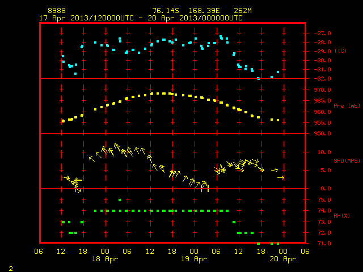
Task: Click the Pre (mb) pressure axis label
Action: pos(347,106)
